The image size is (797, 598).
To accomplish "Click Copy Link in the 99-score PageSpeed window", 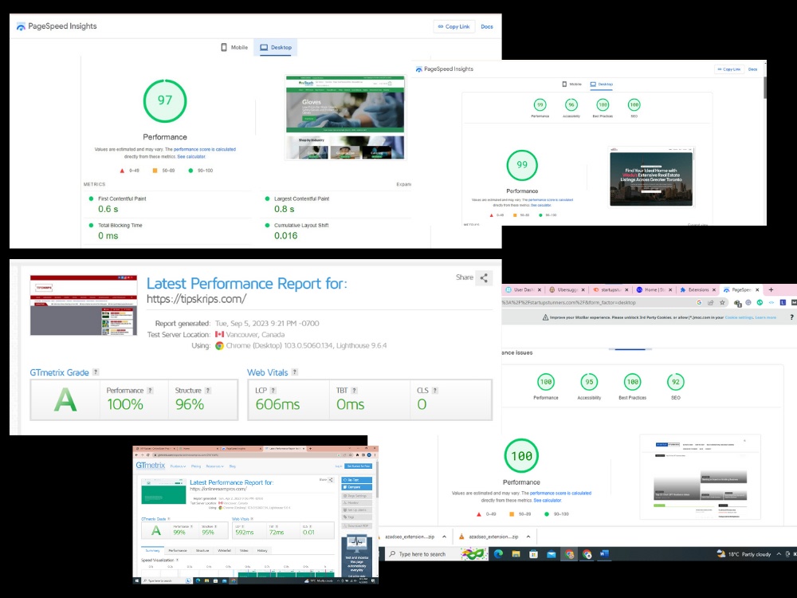I will click(x=729, y=69).
